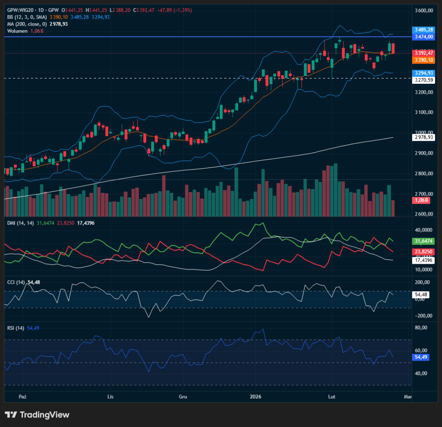Click the upper band 3485,28 price label
442x427 pixels.
[x=423, y=30]
